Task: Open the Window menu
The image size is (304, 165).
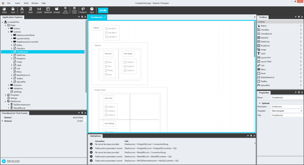Action: [35, 3]
